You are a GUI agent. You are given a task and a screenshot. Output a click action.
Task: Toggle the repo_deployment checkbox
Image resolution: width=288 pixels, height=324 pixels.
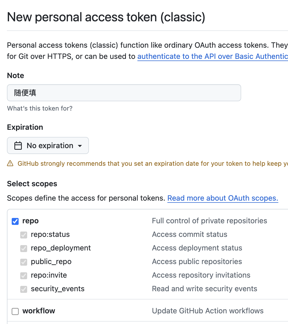point(24,248)
